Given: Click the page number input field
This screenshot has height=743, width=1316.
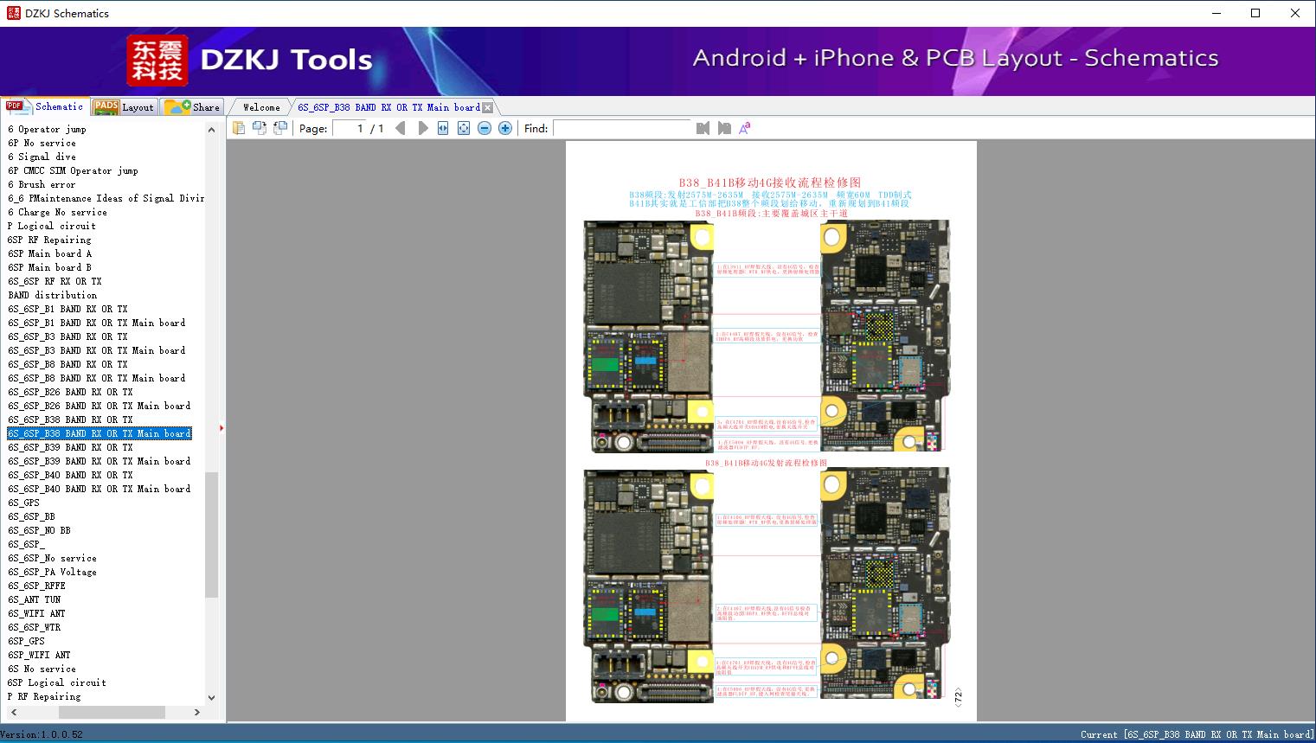Looking at the screenshot, I should (349, 128).
